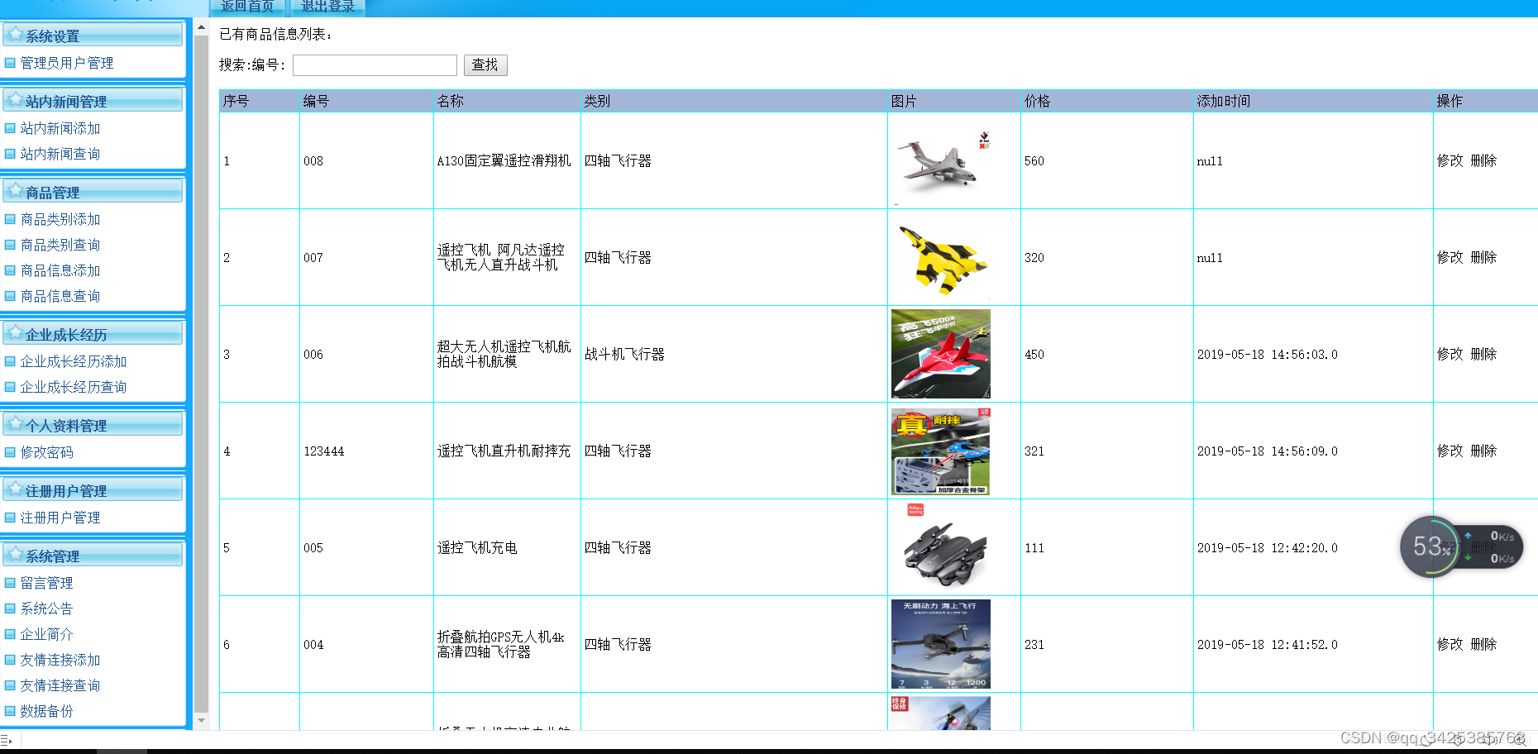Viewport: 1538px width, 754px height.
Task: Open 系统公告 sidebar link
Action: point(47,608)
